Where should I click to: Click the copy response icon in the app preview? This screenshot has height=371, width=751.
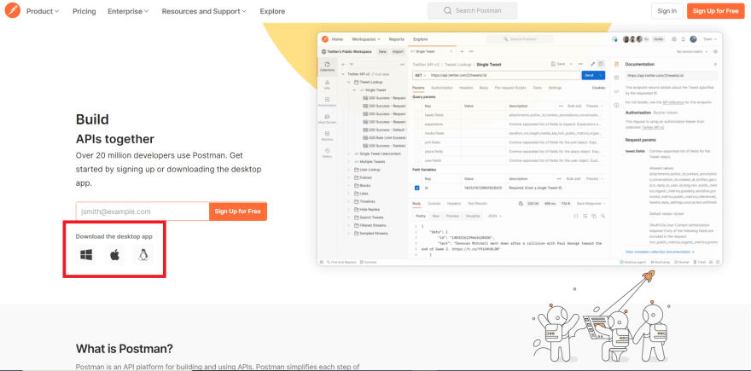pyautogui.click(x=594, y=216)
